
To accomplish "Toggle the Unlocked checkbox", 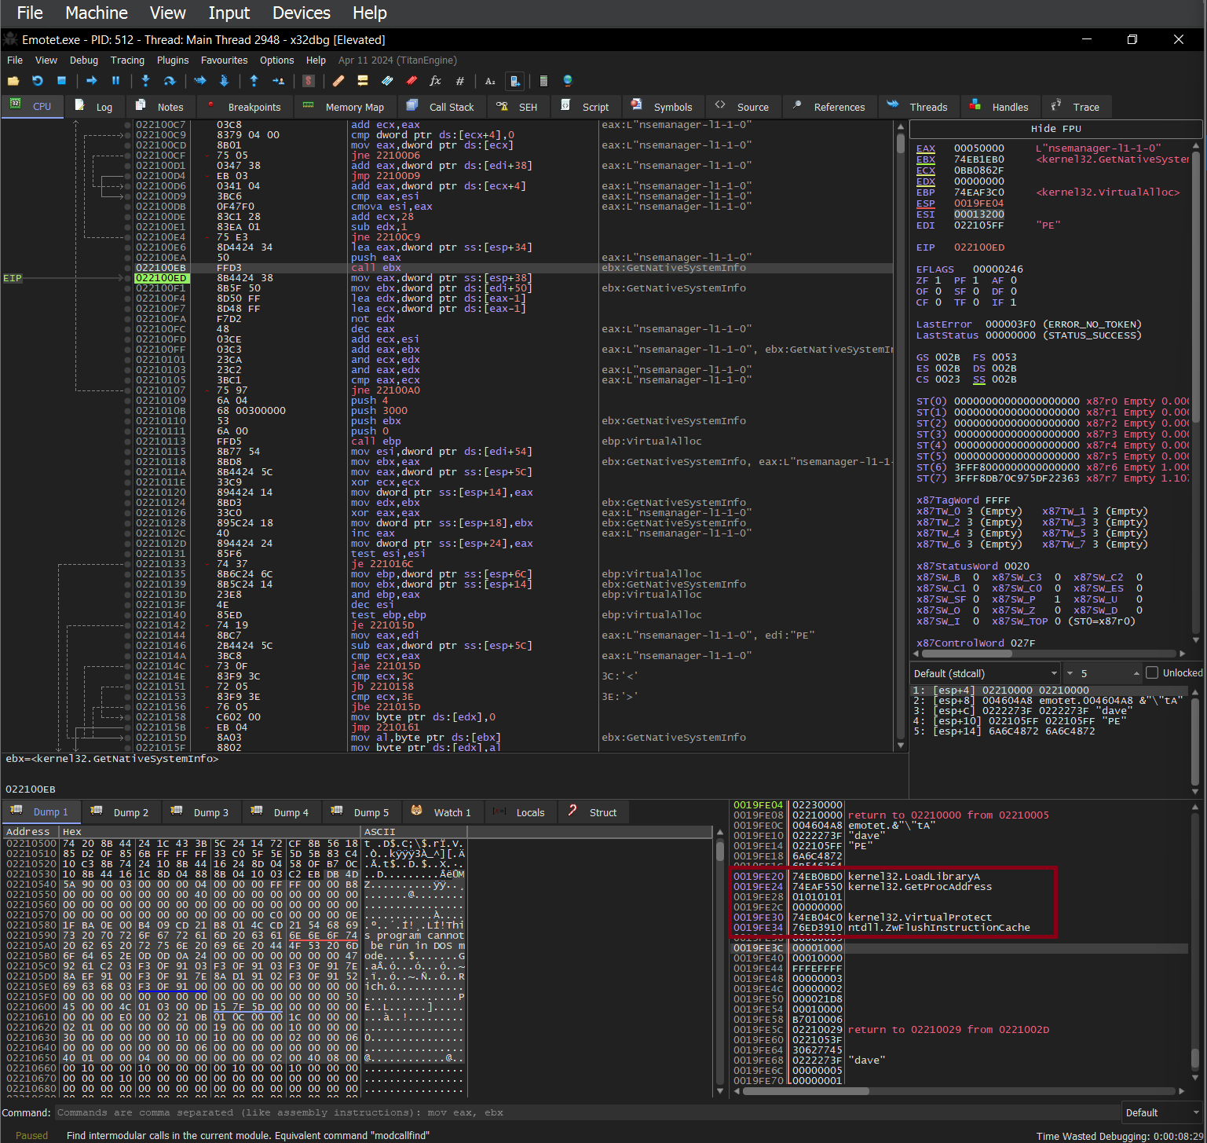I will click(1152, 672).
